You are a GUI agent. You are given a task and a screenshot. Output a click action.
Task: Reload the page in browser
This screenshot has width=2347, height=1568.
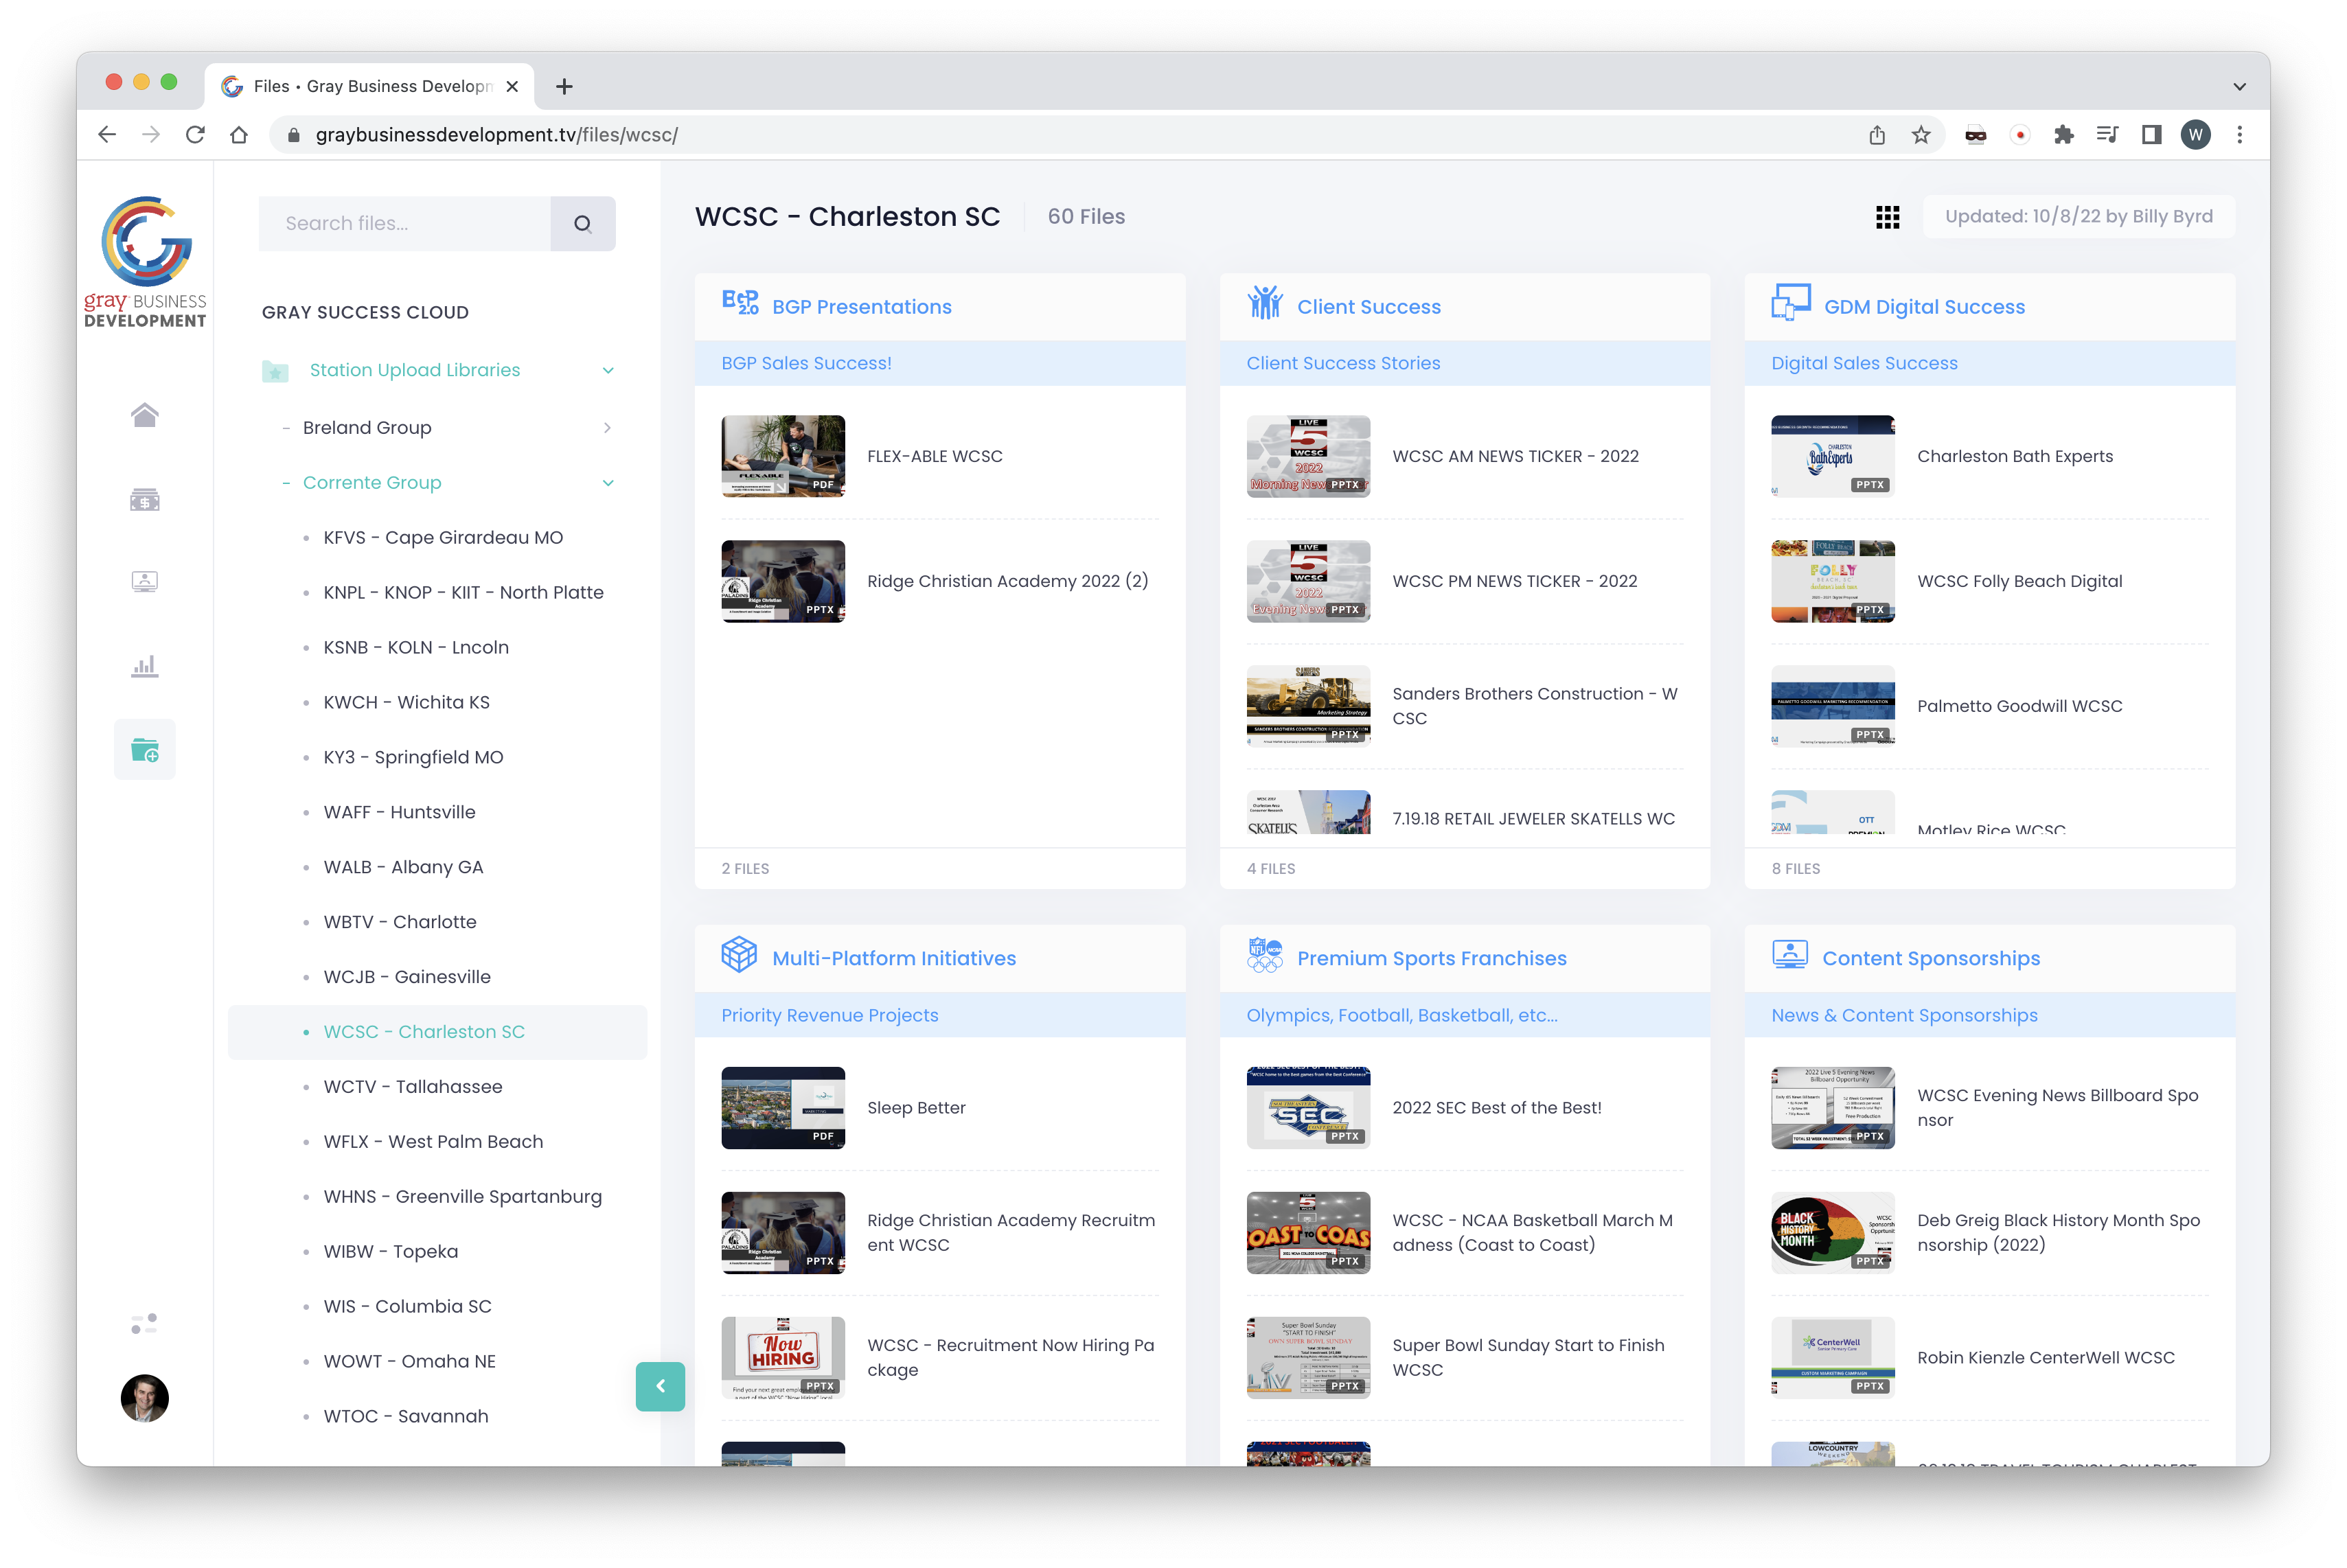[x=195, y=135]
